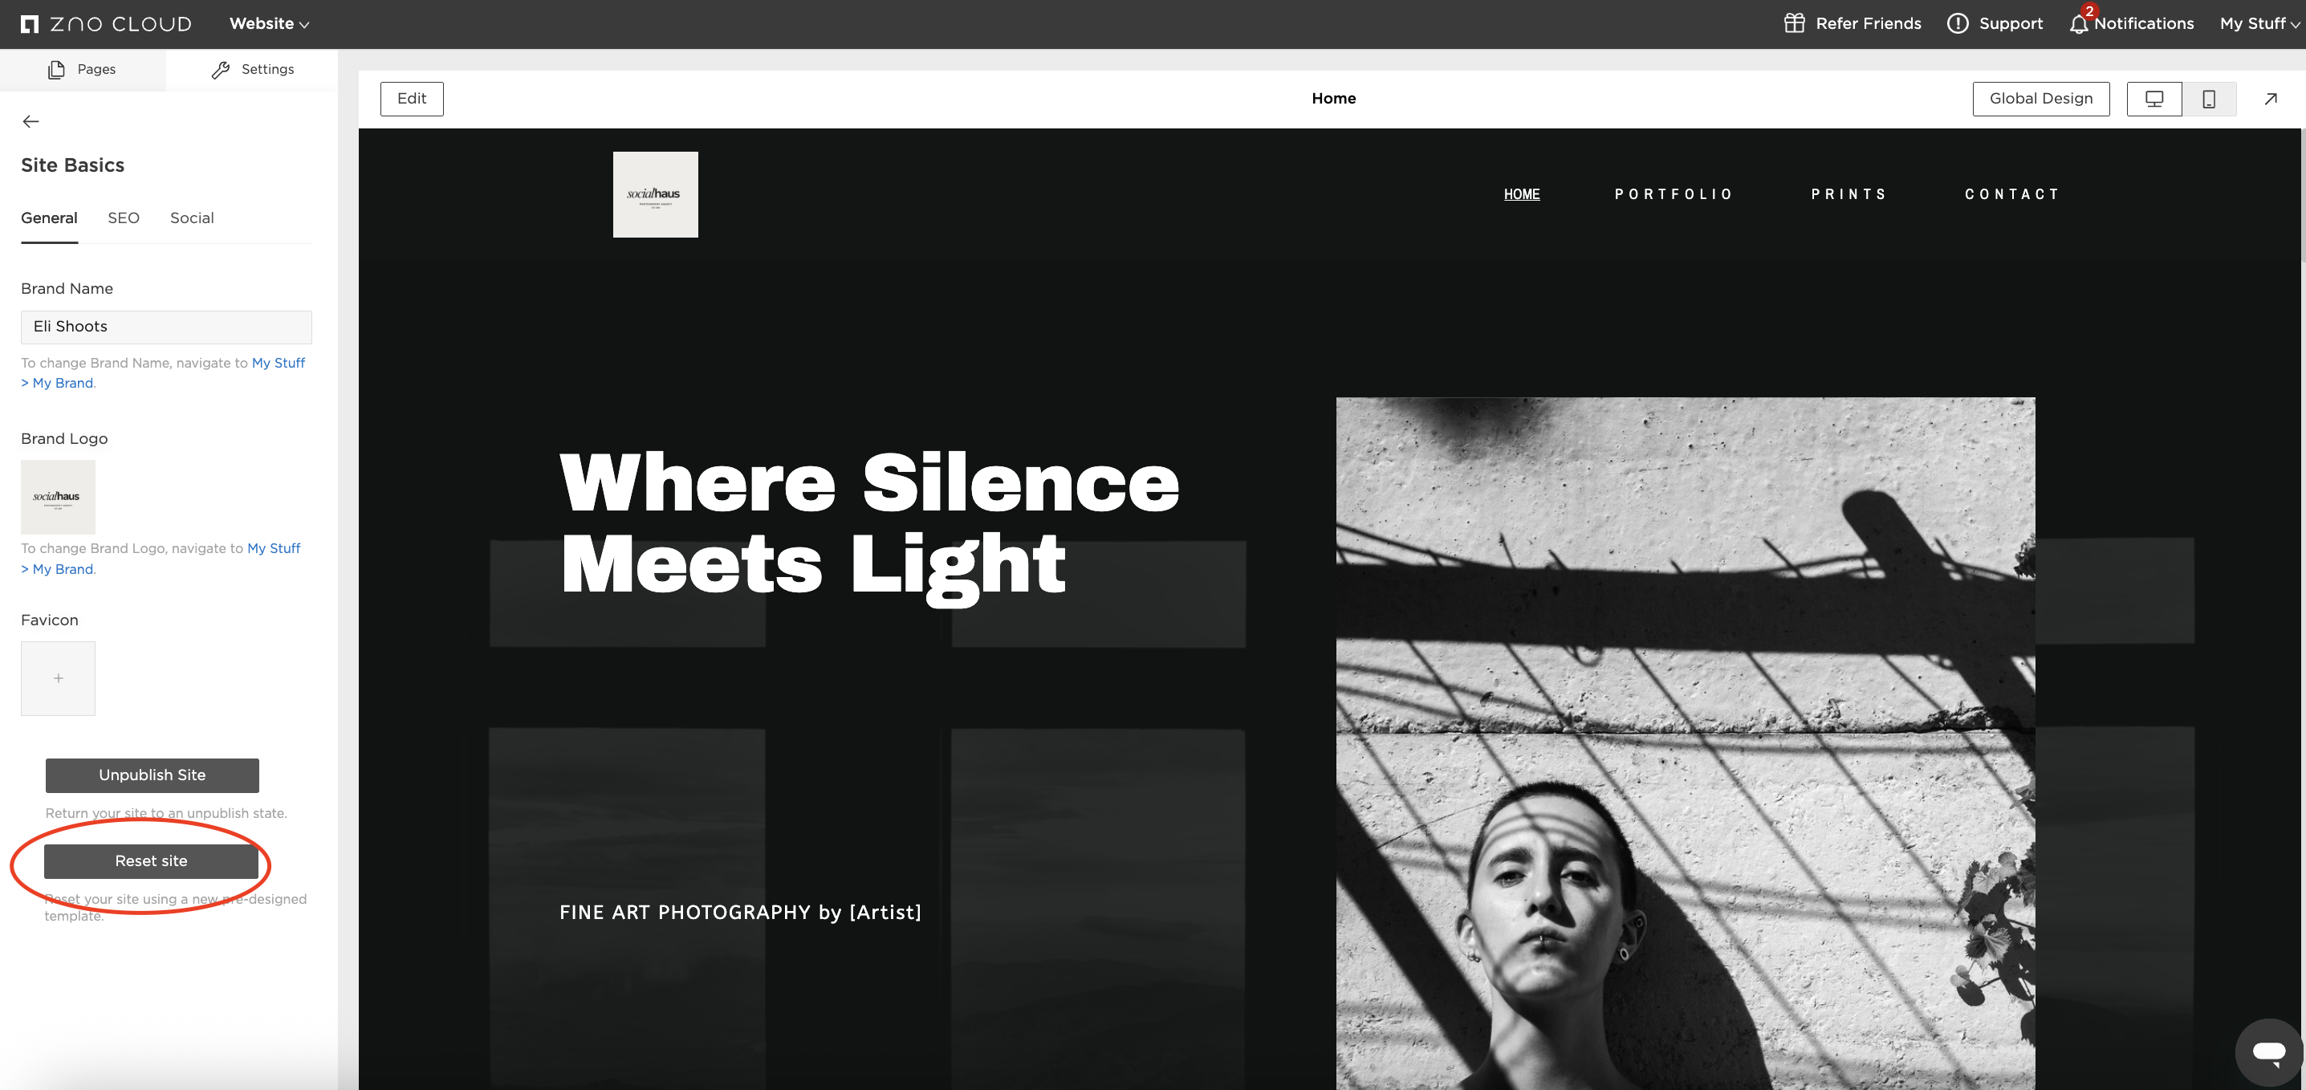This screenshot has width=2306, height=1090.
Task: Add a favicon via plus box
Action: point(58,678)
